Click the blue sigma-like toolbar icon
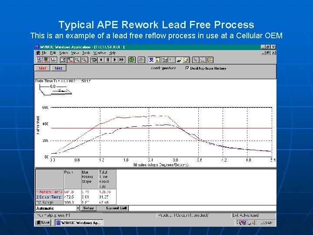This screenshot has width=313, height=235. click(x=151, y=60)
